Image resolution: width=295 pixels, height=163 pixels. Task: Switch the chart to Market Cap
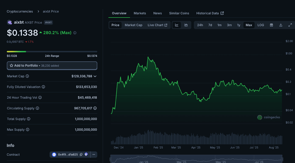(x=133, y=25)
